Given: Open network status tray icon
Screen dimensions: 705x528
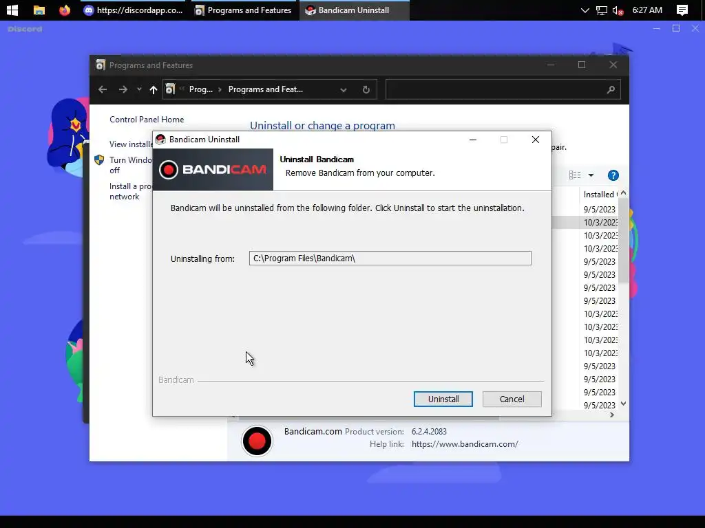Looking at the screenshot, I should coord(601,10).
